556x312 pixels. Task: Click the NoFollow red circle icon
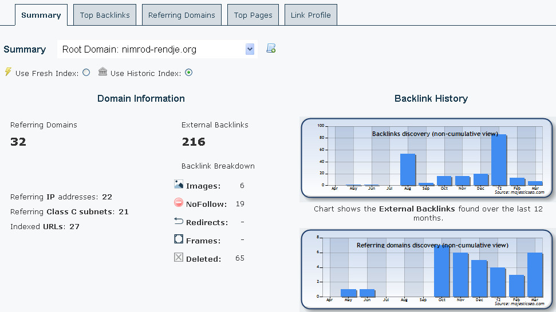pos(179,203)
